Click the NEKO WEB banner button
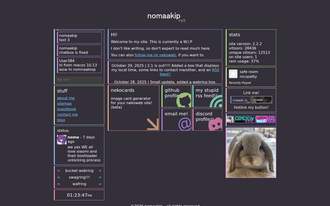Image resolution: width=330 pixels, height=206 pixels. coord(265,119)
